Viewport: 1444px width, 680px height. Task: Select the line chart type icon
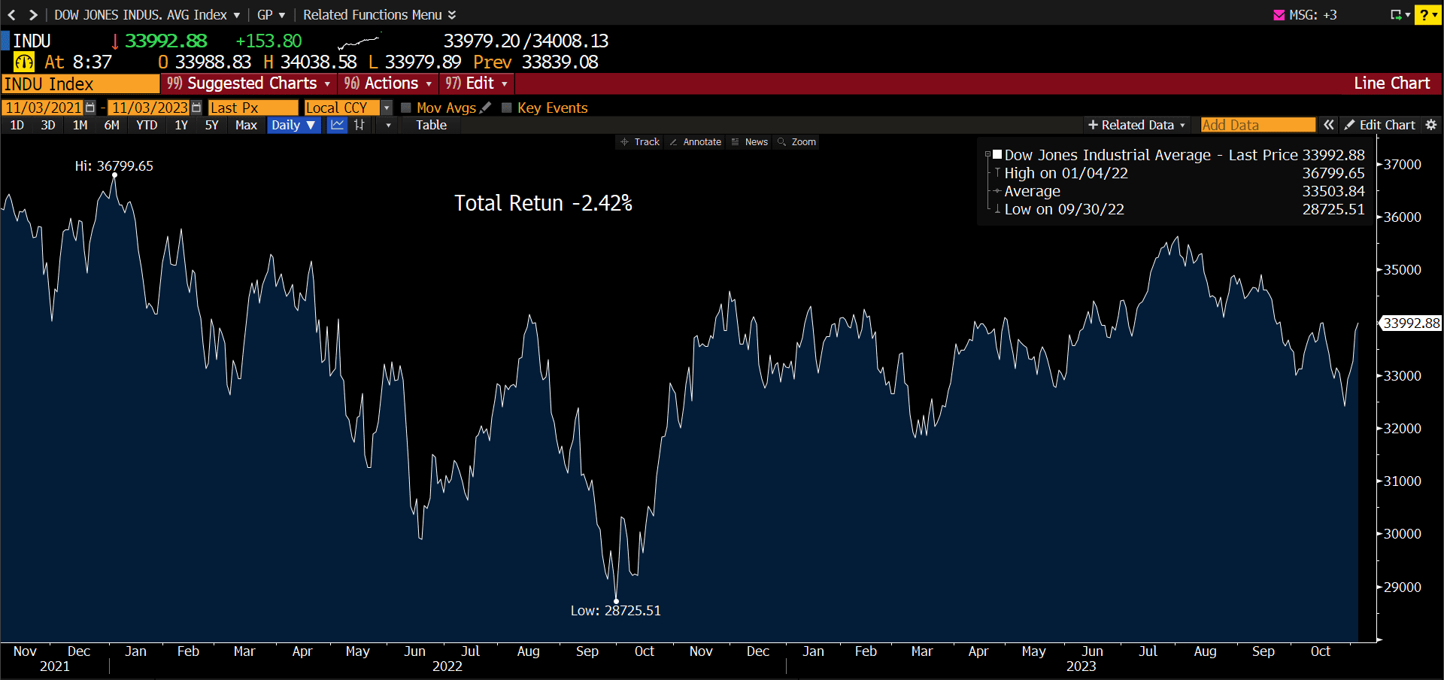click(338, 125)
